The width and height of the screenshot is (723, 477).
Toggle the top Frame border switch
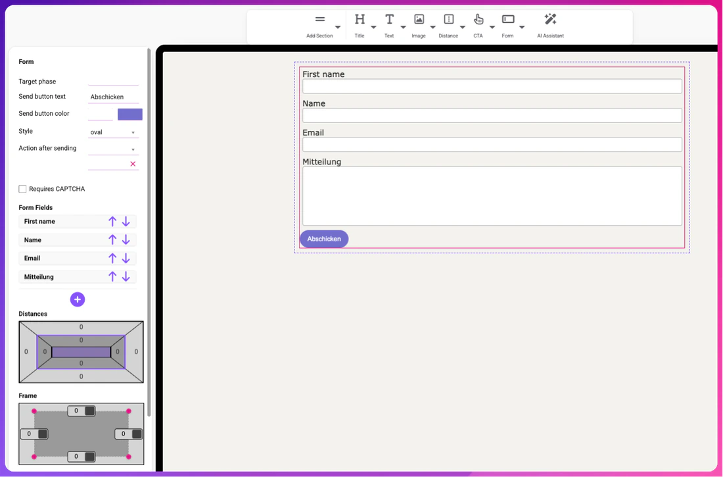pyautogui.click(x=90, y=411)
